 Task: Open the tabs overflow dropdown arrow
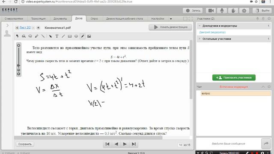click(x=171, y=19)
